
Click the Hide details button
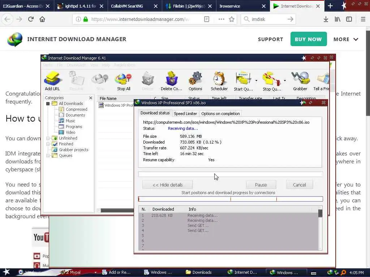click(168, 185)
